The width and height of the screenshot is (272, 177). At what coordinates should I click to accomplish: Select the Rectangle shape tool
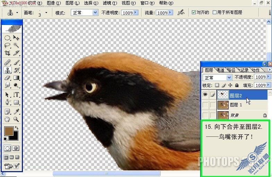pyautogui.click(x=16, y=102)
